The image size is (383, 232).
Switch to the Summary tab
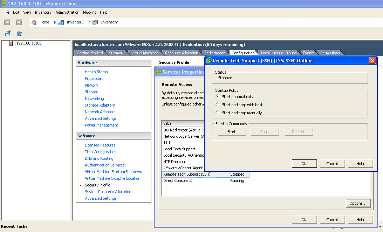tap(117, 53)
